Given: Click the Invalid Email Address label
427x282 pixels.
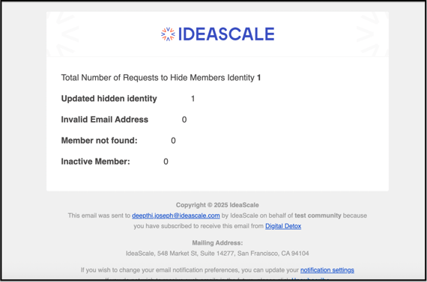Looking at the screenshot, I should (x=105, y=120).
